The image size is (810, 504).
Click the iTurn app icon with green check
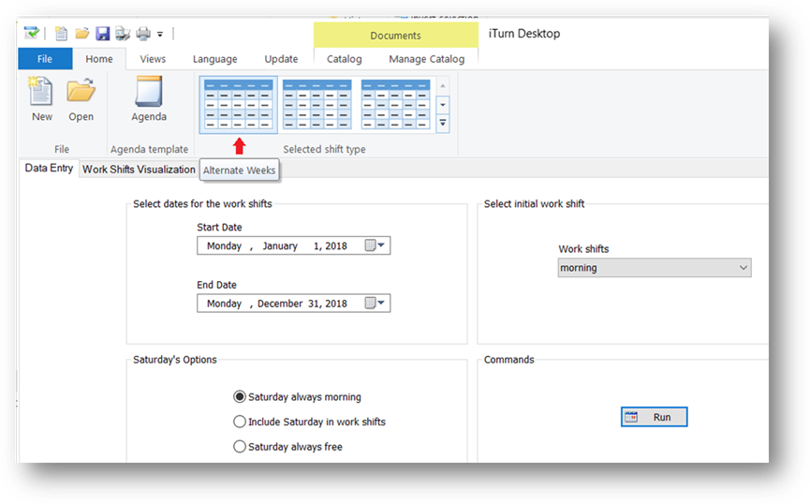tap(32, 34)
